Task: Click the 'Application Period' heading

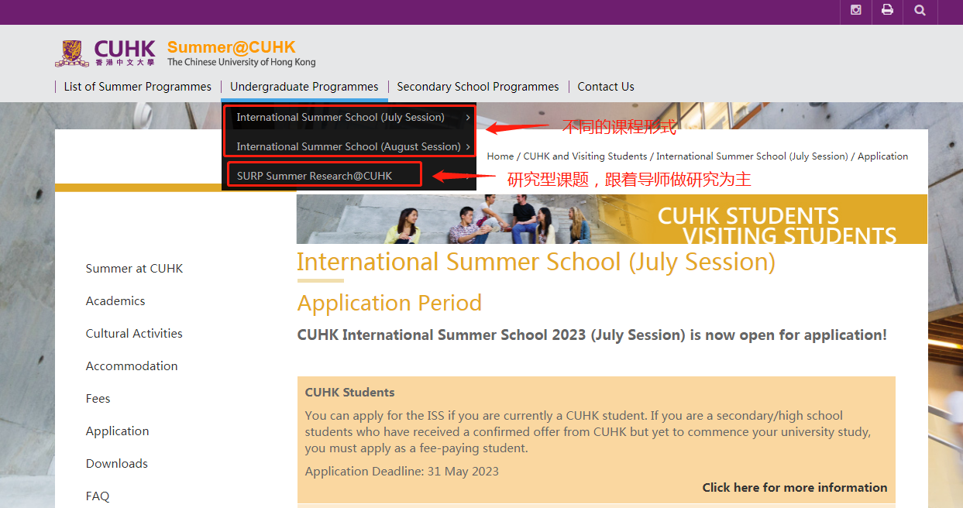Action: pyautogui.click(x=390, y=303)
